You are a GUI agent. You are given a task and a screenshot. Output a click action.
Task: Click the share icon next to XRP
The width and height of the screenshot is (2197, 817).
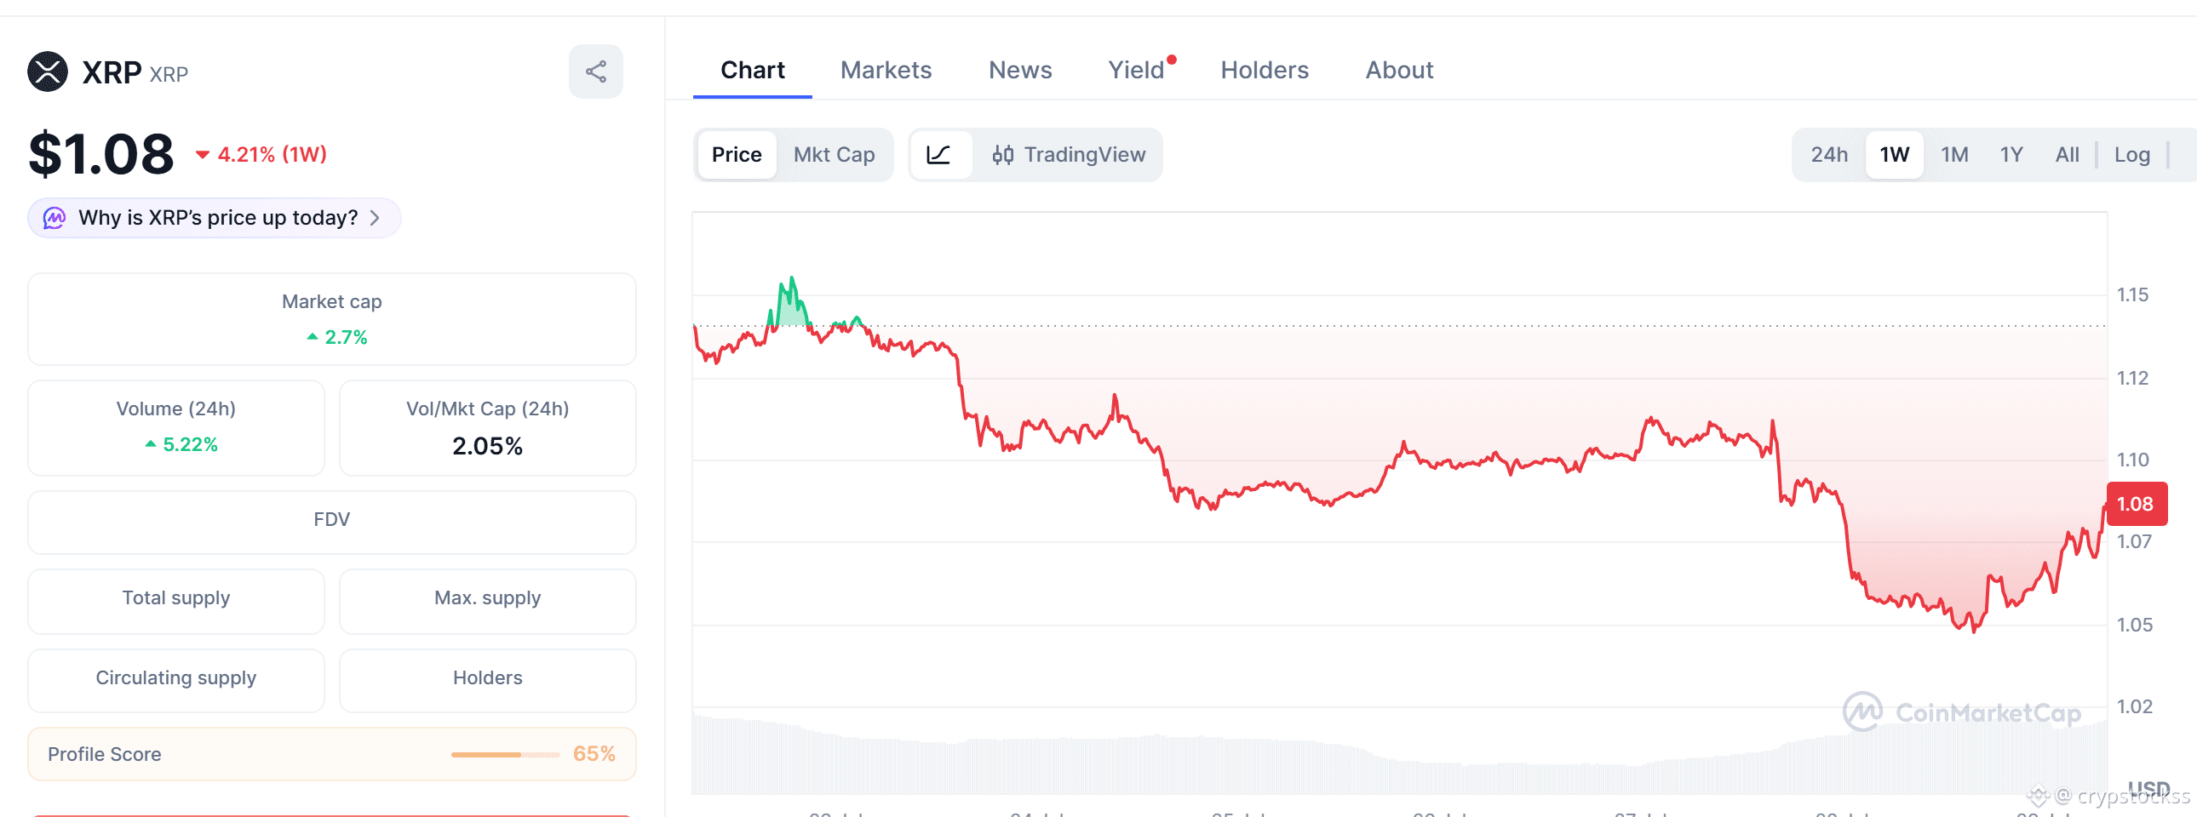pyautogui.click(x=595, y=71)
